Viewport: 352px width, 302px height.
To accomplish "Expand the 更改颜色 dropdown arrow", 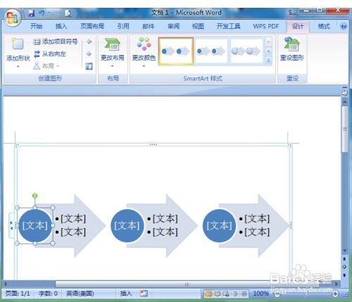I will tap(144, 66).
